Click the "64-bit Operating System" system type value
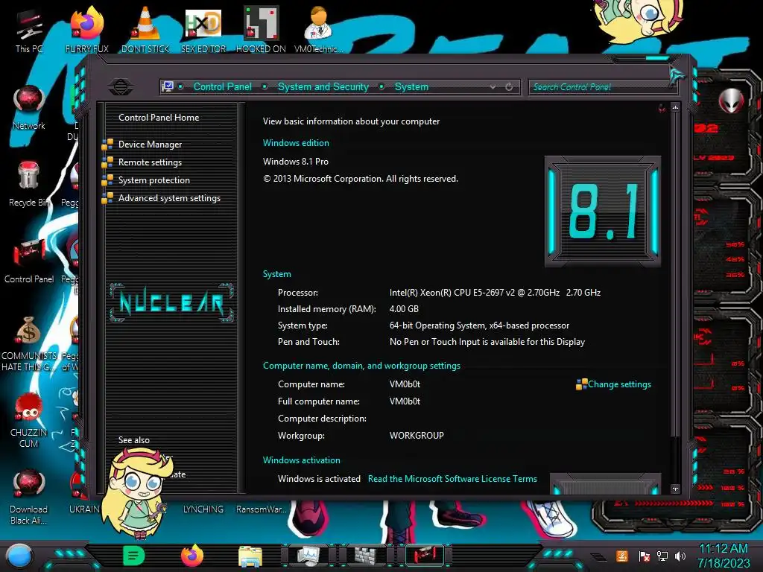Image resolution: width=763 pixels, height=572 pixels. pos(436,325)
